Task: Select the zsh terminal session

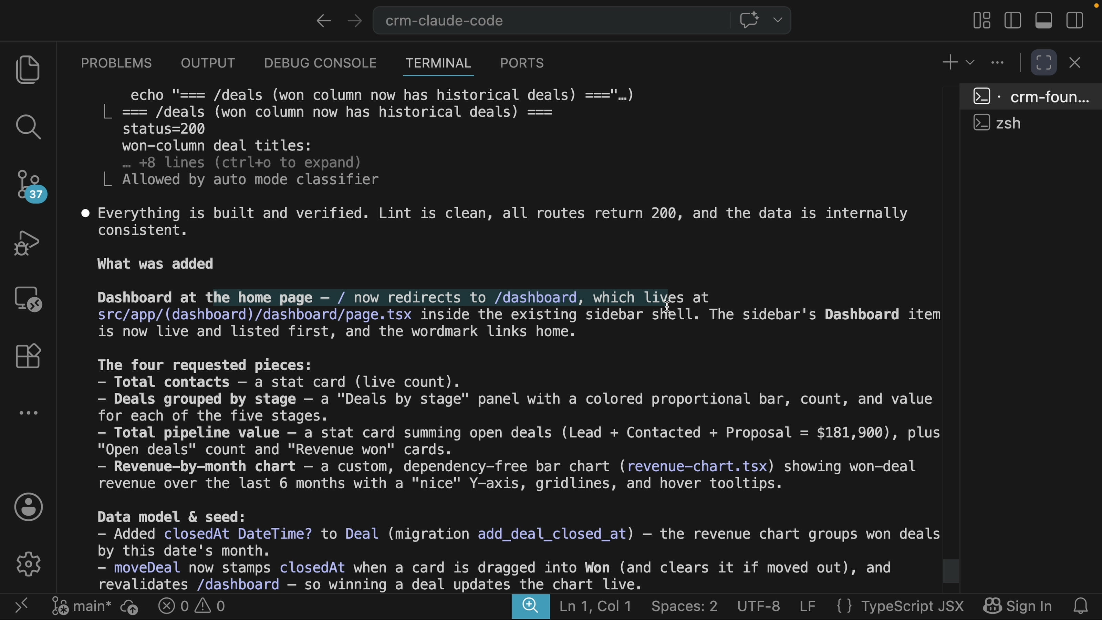Action: [x=1031, y=123]
